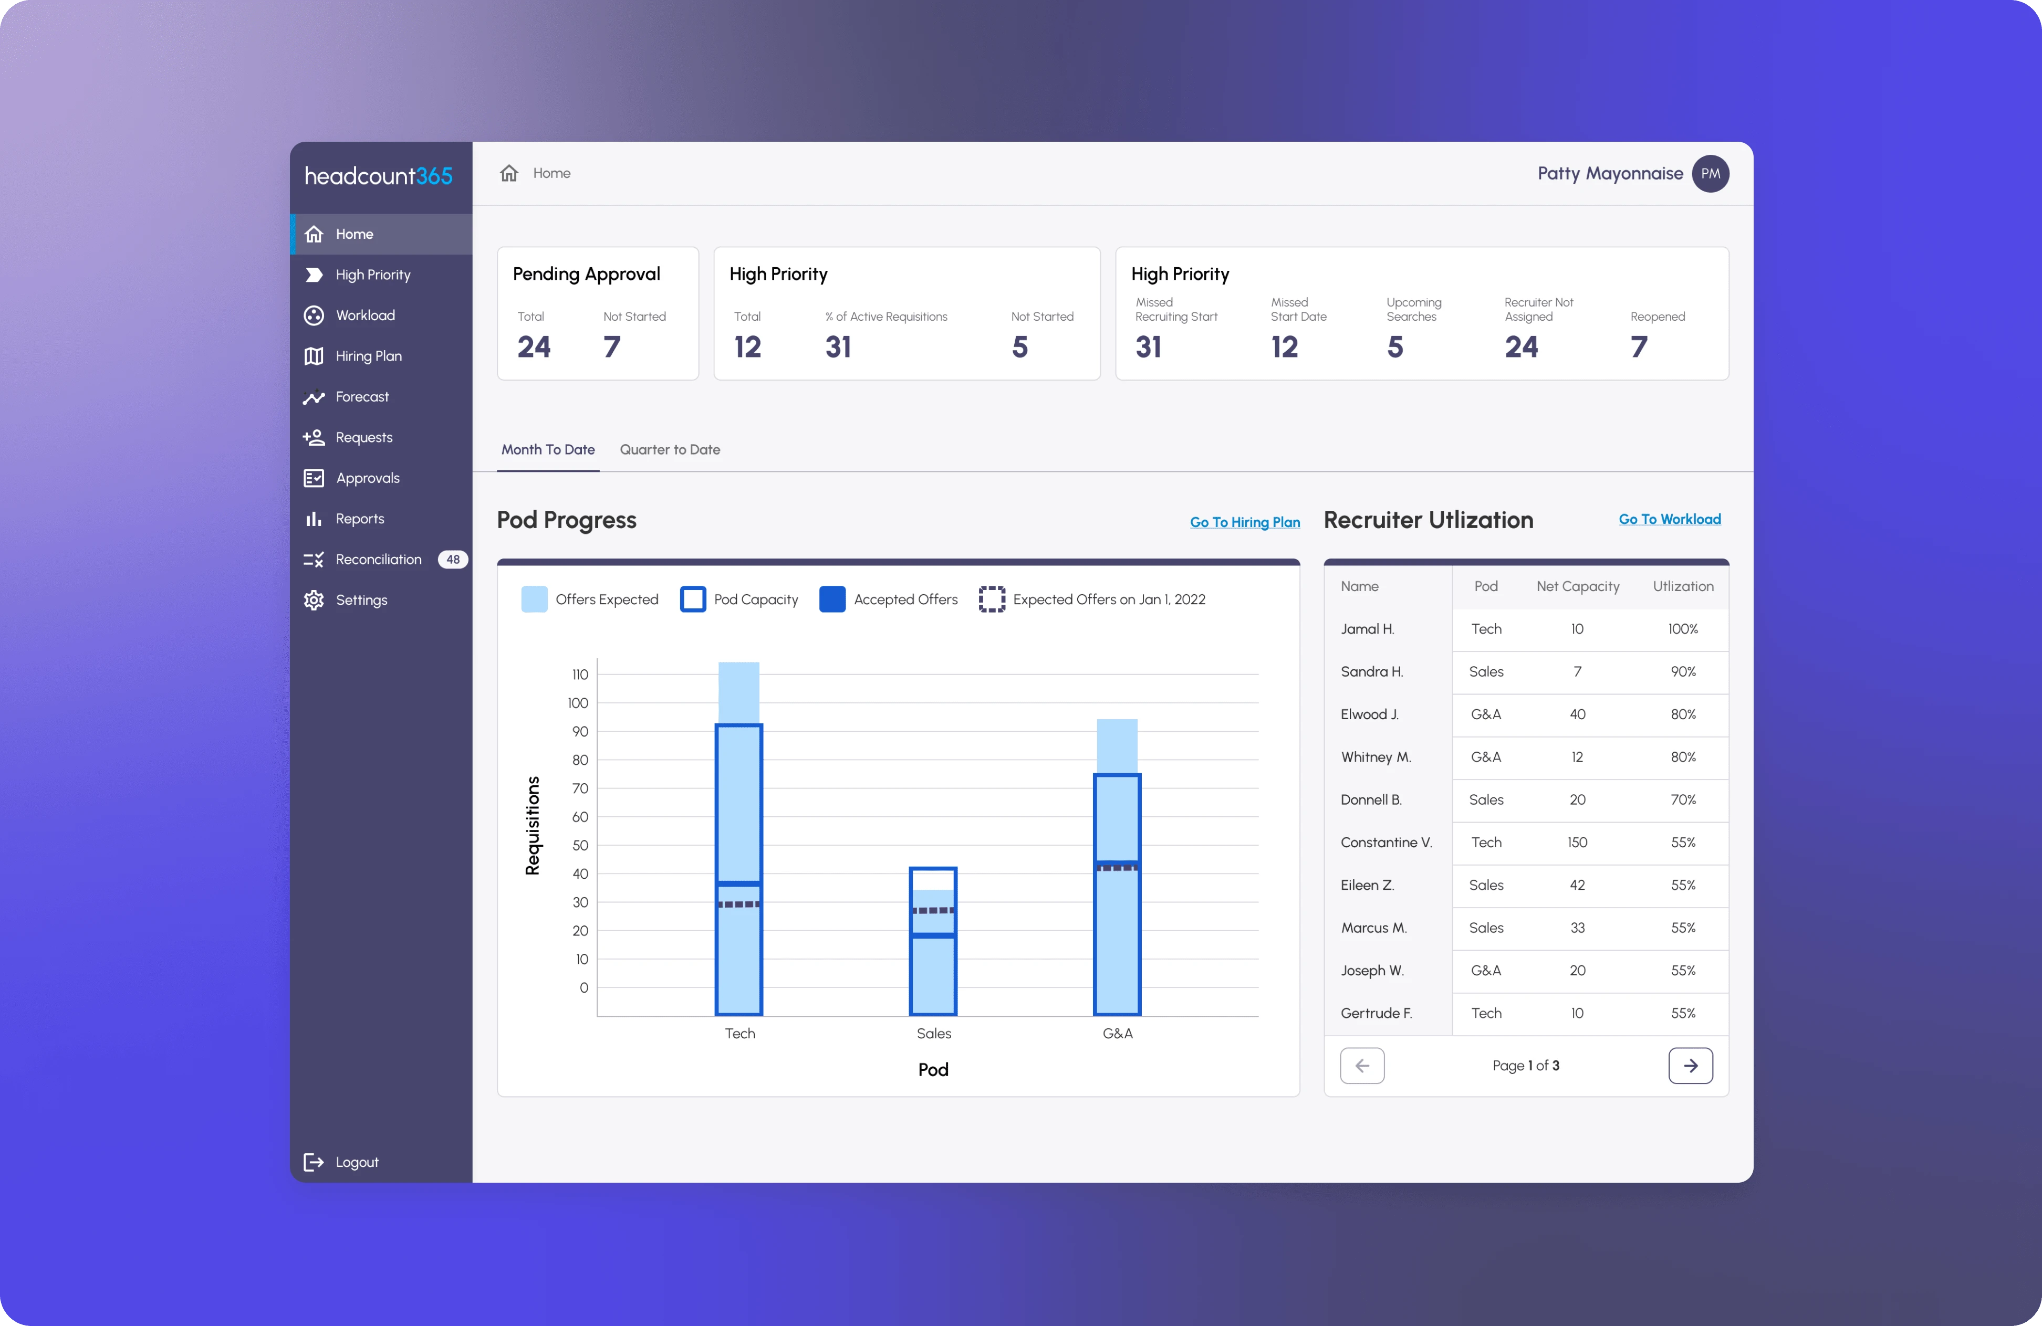Click the Logout icon at sidebar bottom
Viewport: 2042px width, 1326px height.
(x=314, y=1162)
